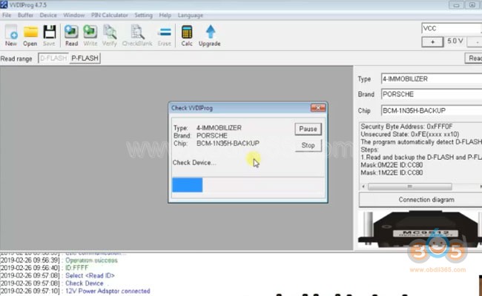This screenshot has height=296, width=482.
Task: Open the Setting menu
Action: click(143, 15)
